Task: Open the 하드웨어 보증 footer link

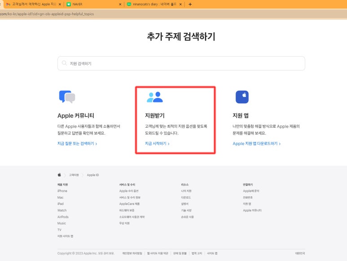Action: tap(127, 210)
